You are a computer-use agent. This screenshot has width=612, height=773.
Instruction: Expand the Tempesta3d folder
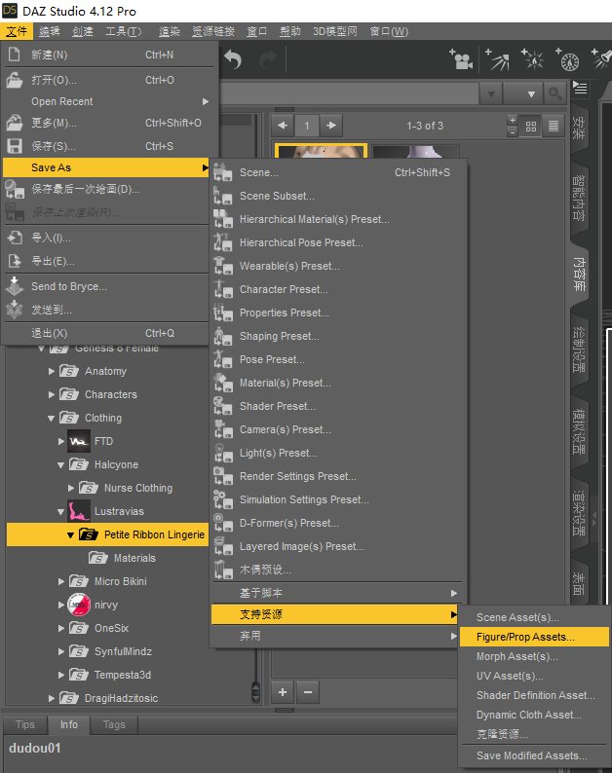[61, 675]
